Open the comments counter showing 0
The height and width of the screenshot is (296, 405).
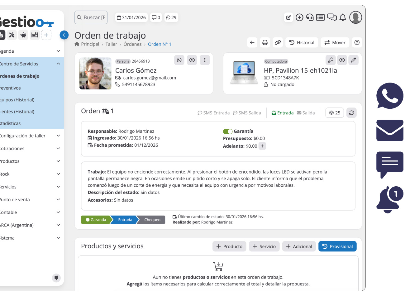click(x=156, y=17)
